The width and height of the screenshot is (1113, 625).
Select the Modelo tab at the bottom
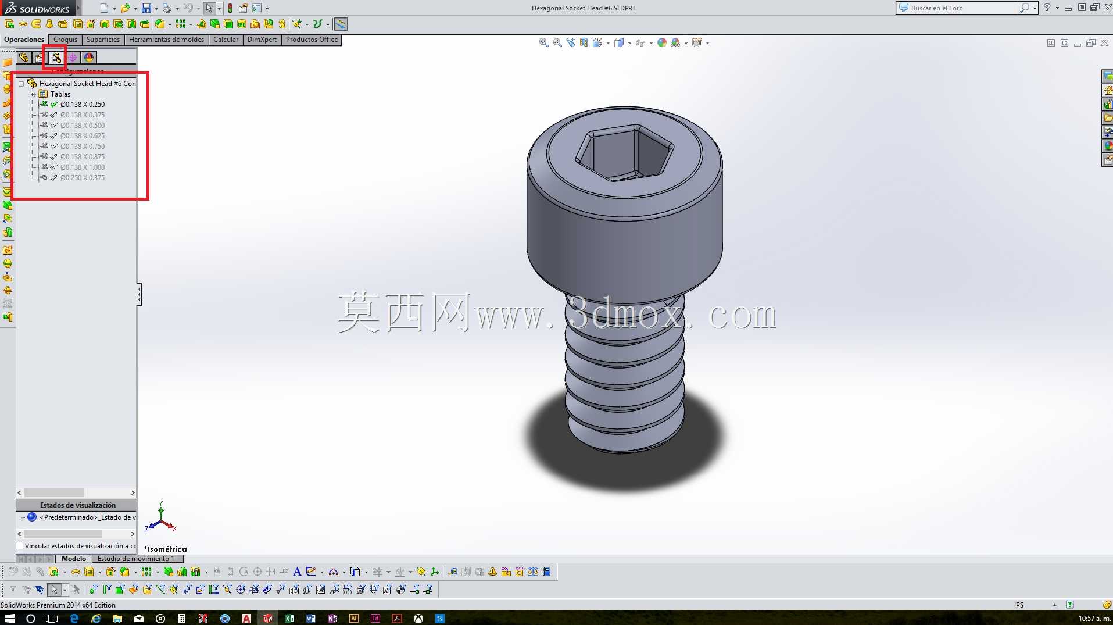[x=74, y=559]
